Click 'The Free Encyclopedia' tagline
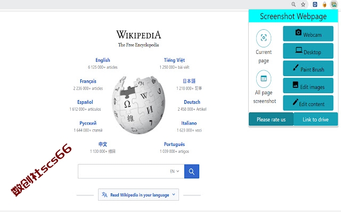 tap(139, 45)
